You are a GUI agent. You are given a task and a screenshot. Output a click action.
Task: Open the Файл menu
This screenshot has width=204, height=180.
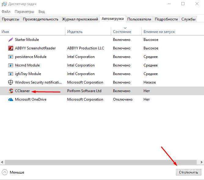pos(6,12)
